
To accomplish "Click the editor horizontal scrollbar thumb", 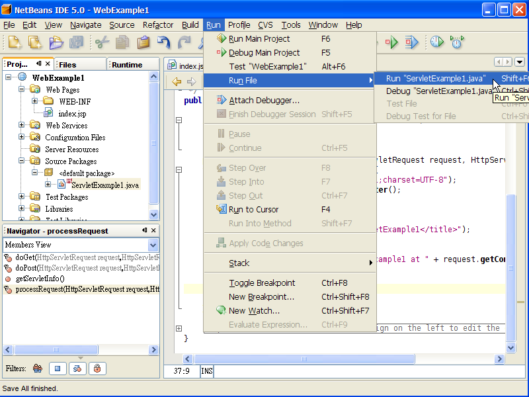I will [x=304, y=359].
